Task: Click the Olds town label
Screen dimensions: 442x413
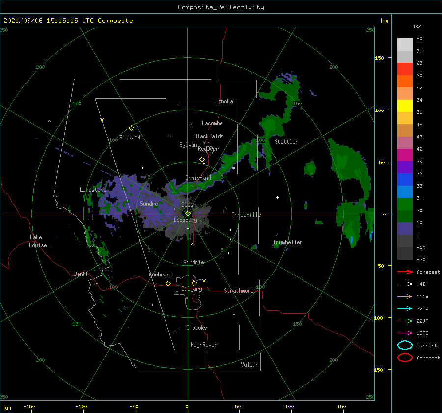Action: coord(187,205)
